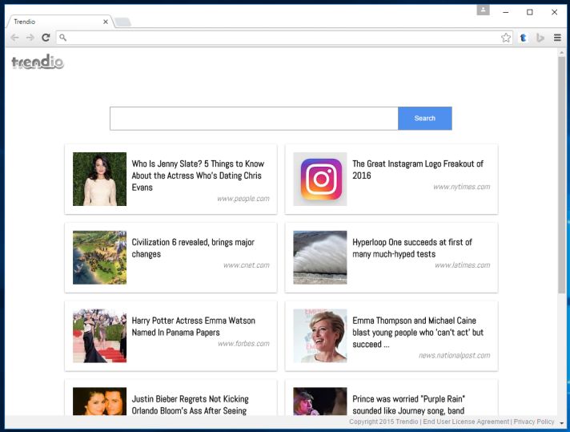Click the Bing extension icon
Screen dimensions: 570x432
[x=540, y=38]
